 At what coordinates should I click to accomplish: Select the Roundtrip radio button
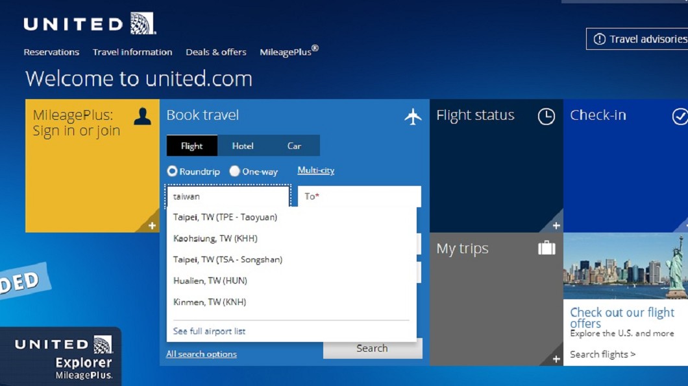tap(172, 171)
